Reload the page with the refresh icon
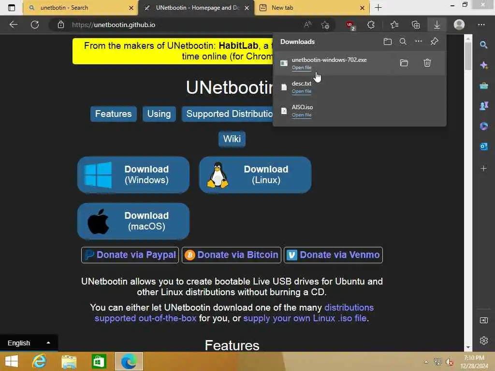The width and height of the screenshot is (495, 371). pyautogui.click(x=35, y=25)
